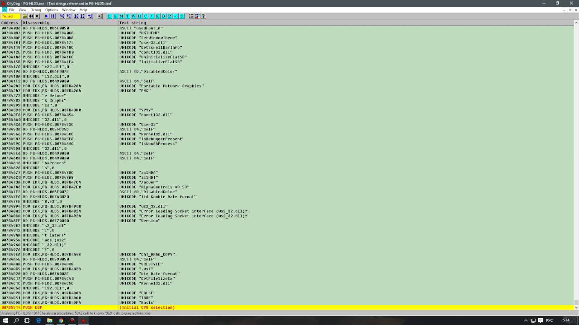Open Patches window with slash button
The height and width of the screenshot is (325, 579).
click(x=152, y=16)
